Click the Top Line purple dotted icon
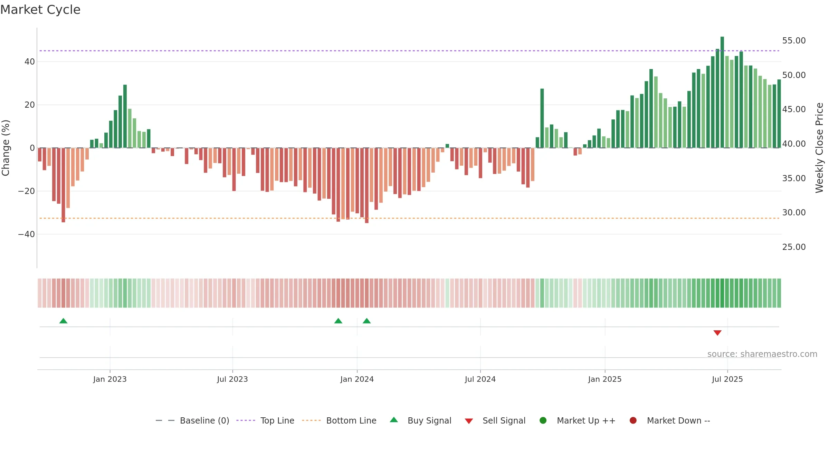This screenshot has height=466, width=829. coord(246,420)
